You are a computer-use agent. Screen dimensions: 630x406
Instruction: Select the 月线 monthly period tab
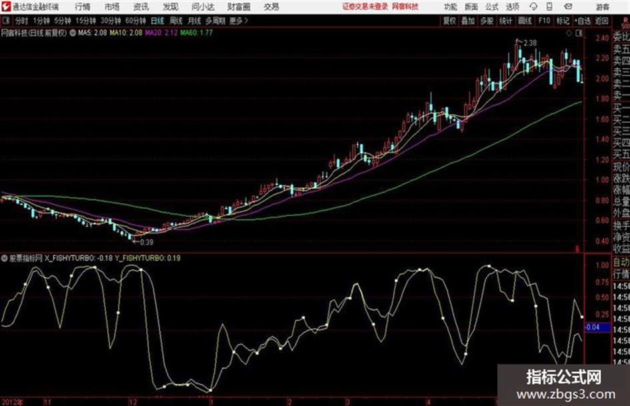point(195,21)
